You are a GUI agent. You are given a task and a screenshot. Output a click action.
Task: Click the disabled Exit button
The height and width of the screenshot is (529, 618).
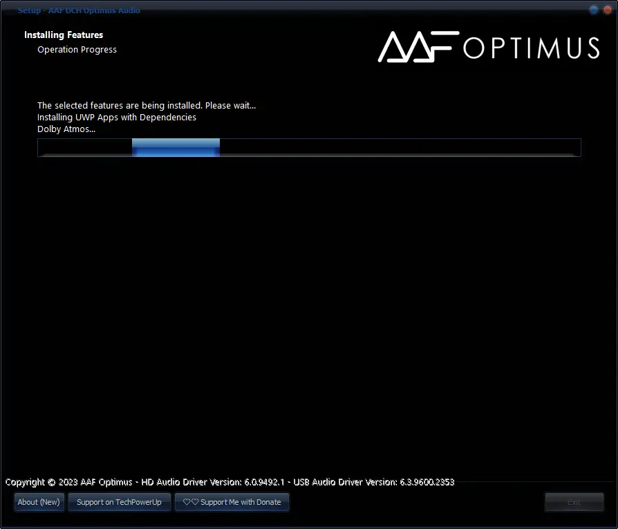[574, 502]
